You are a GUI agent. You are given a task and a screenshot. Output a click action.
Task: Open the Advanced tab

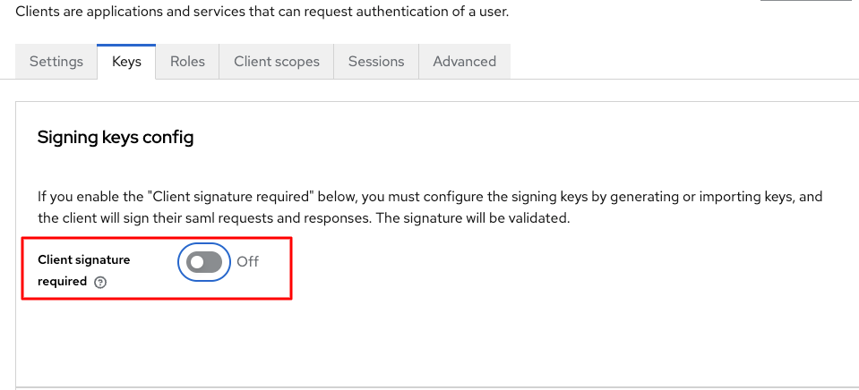click(x=464, y=62)
